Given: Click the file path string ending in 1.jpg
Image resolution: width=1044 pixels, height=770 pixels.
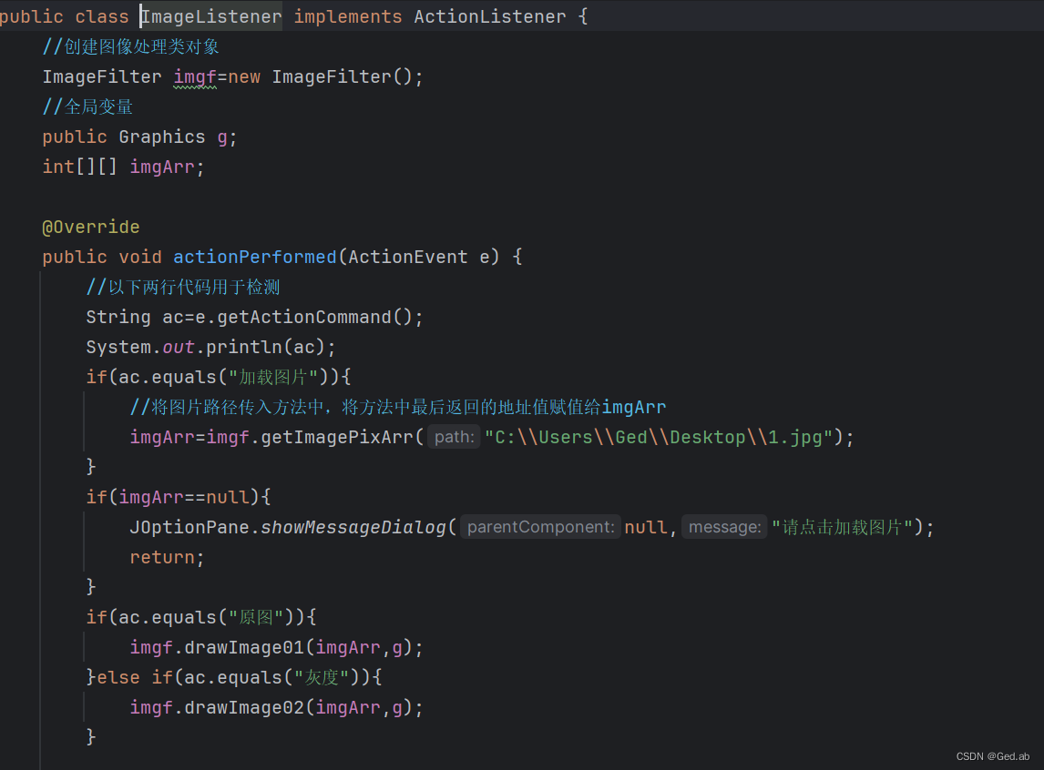Looking at the screenshot, I should click(660, 437).
